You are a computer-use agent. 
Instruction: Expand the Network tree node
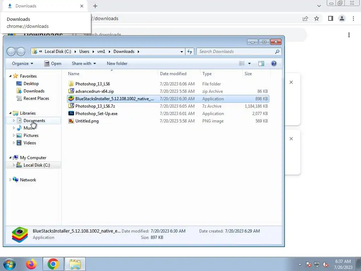pos(10,180)
